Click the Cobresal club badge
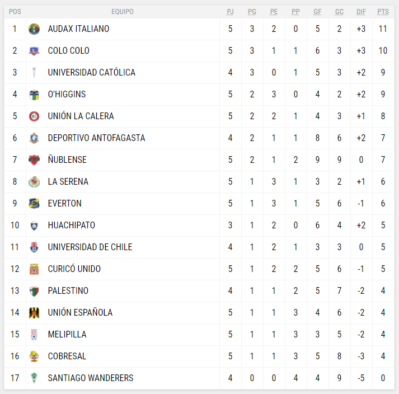This screenshot has height=394, width=399. pyautogui.click(x=34, y=356)
